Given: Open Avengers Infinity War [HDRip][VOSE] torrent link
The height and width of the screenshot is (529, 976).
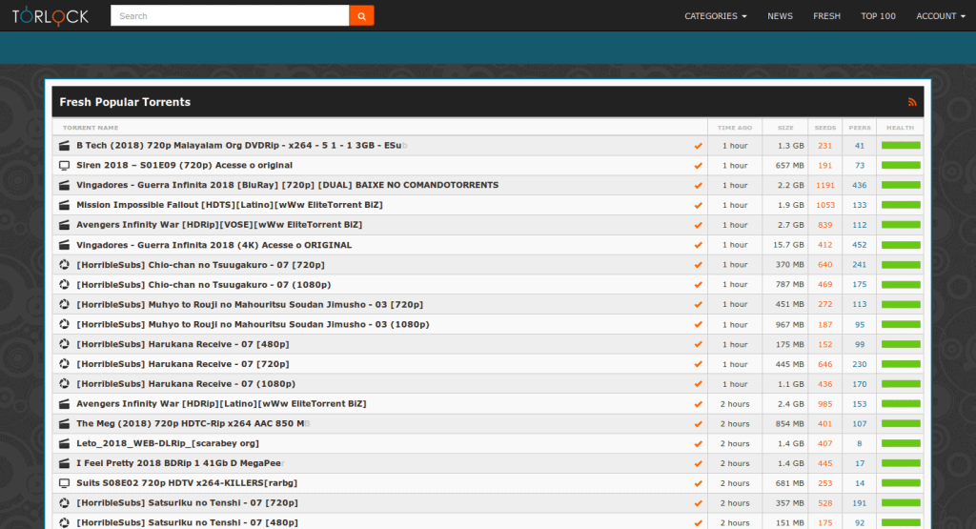Looking at the screenshot, I should point(219,225).
